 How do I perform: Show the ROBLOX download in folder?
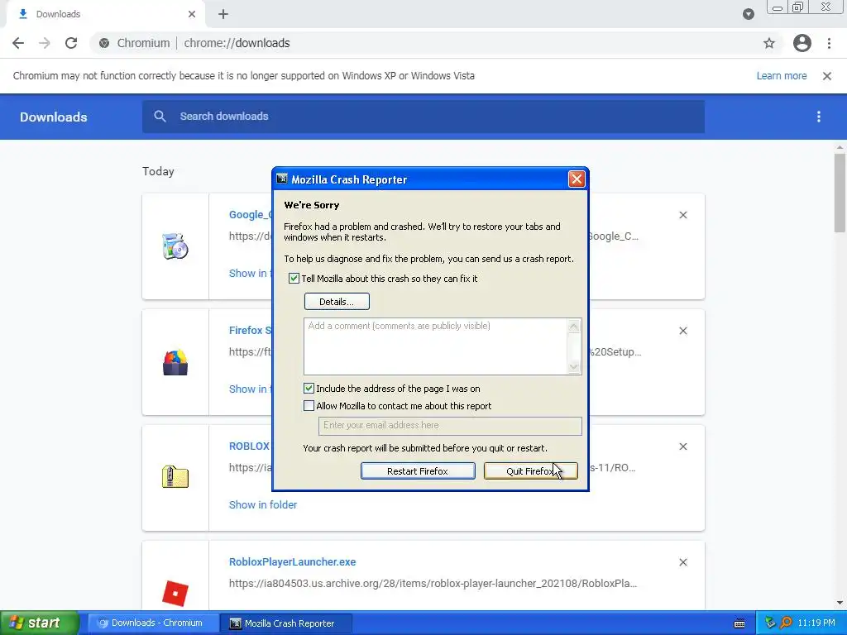point(263,505)
